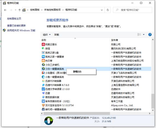The width and height of the screenshot is (156, 128).
Task: Click the horizontal scrollbar's right arrow
Action: click(149, 113)
